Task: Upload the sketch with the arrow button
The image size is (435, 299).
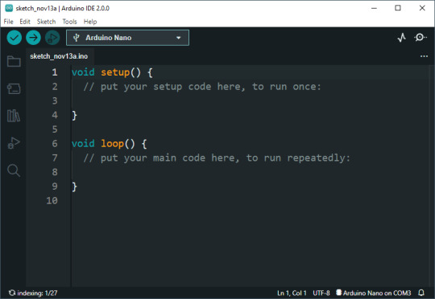Action: tap(33, 37)
